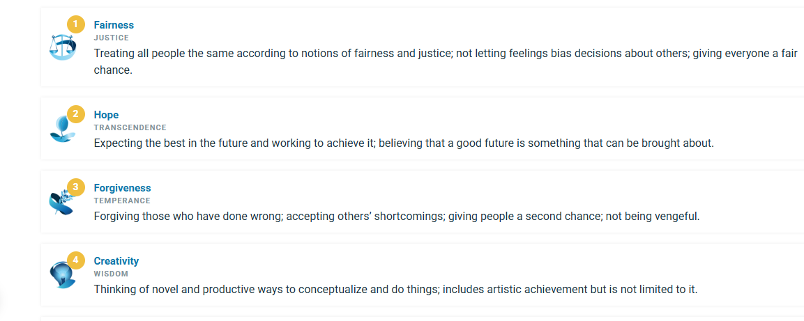Click the Fairness description text
Screen dimensions: 804x321
(x=446, y=53)
